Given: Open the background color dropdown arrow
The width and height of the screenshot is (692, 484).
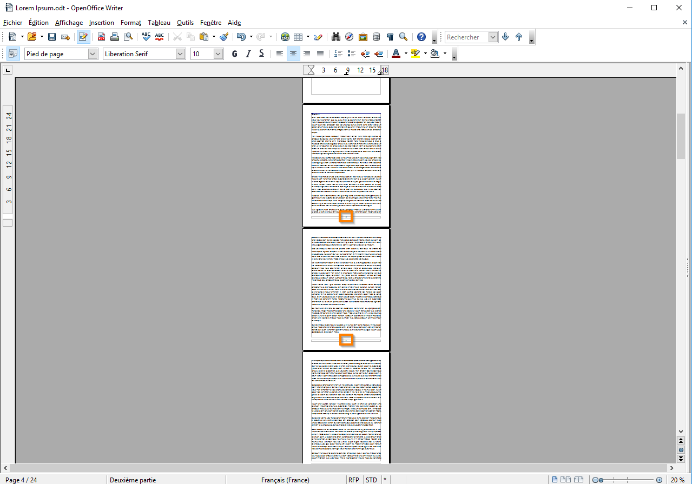Looking at the screenshot, I should [x=445, y=54].
